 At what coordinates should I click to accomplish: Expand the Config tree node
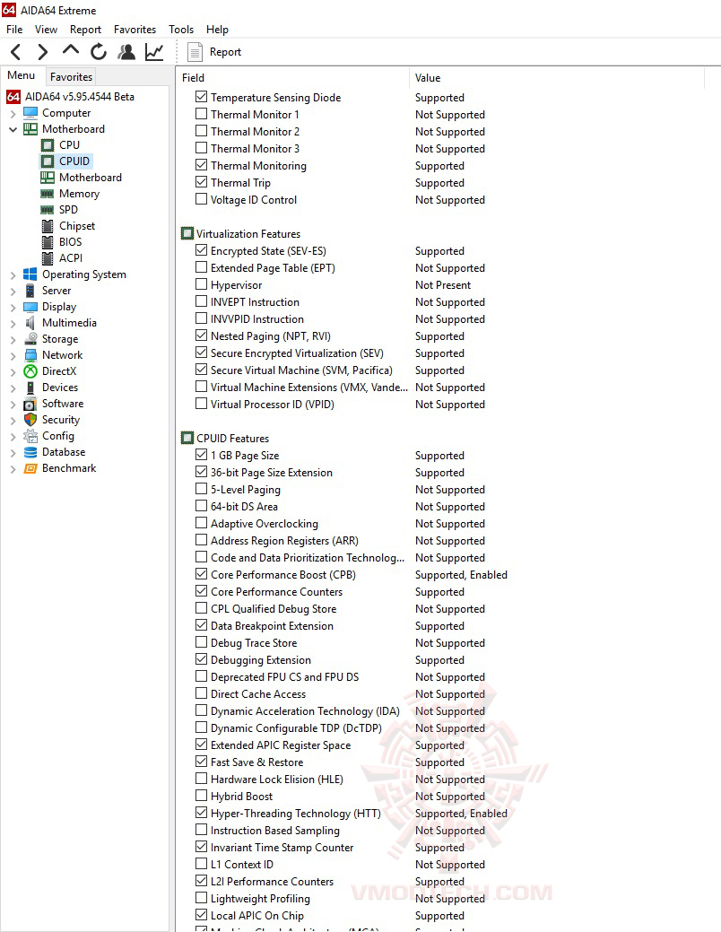tap(13, 436)
